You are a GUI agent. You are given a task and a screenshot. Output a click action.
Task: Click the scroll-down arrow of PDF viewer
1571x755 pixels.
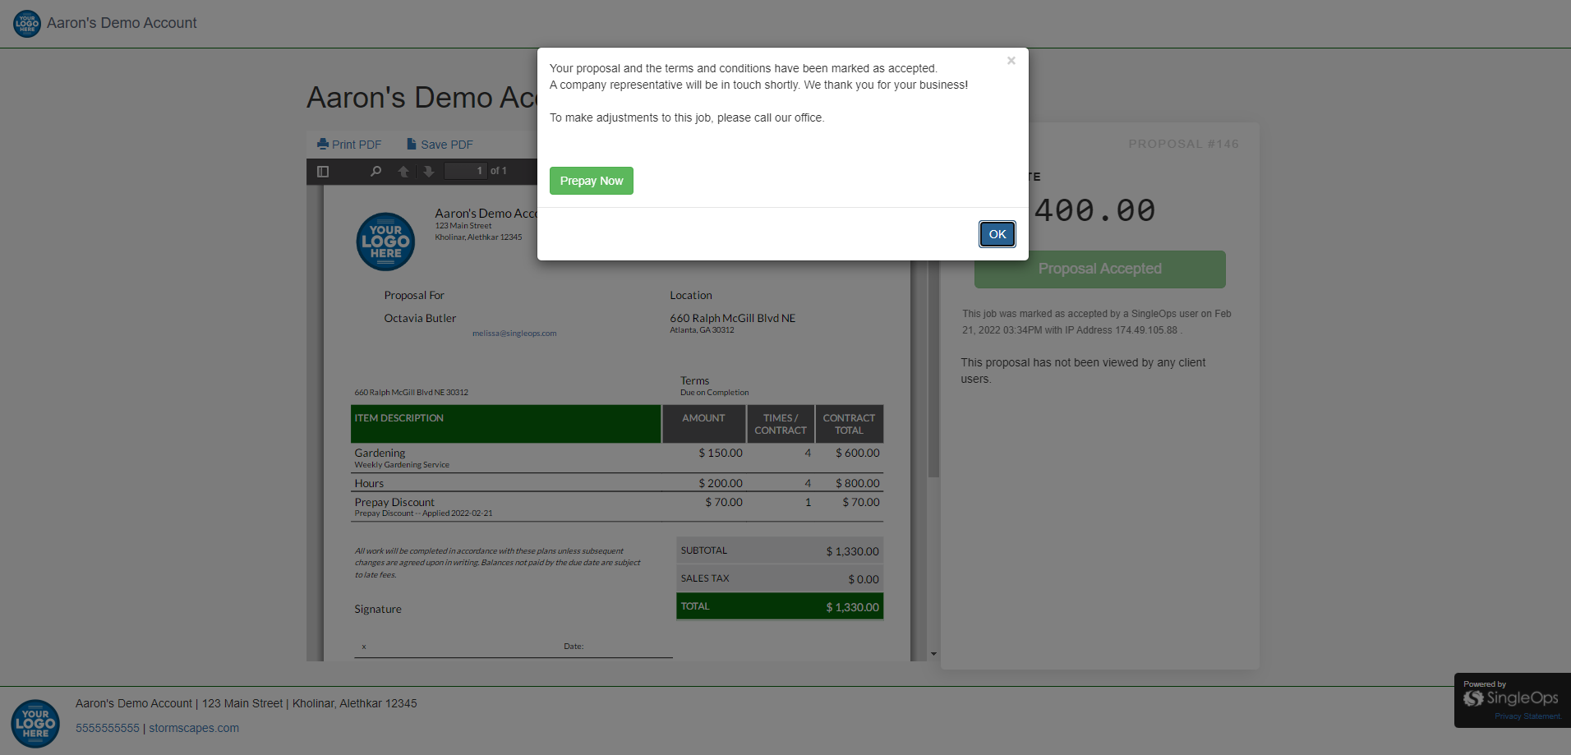tap(933, 654)
